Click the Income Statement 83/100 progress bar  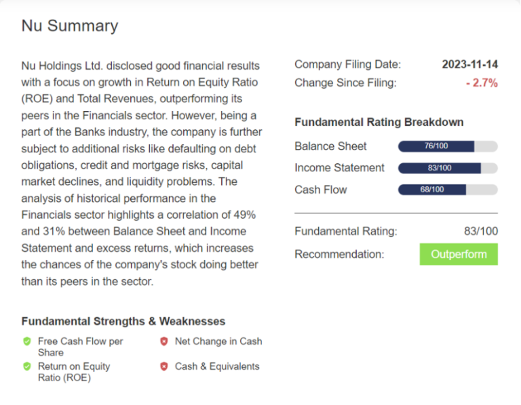(448, 168)
